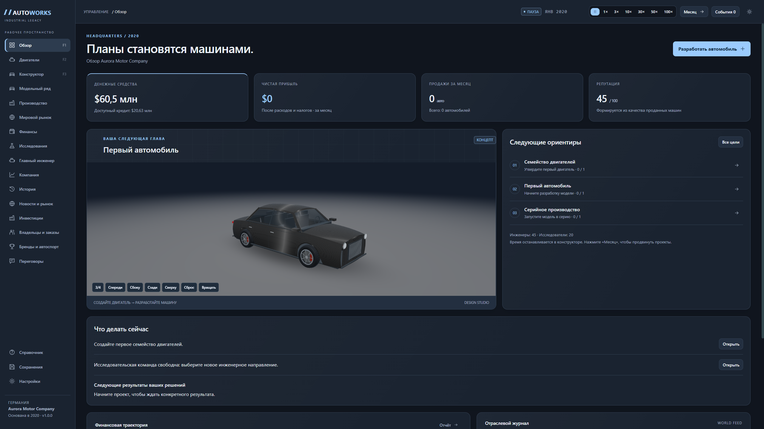
Task: Click the Все цели button
Action: (731, 142)
